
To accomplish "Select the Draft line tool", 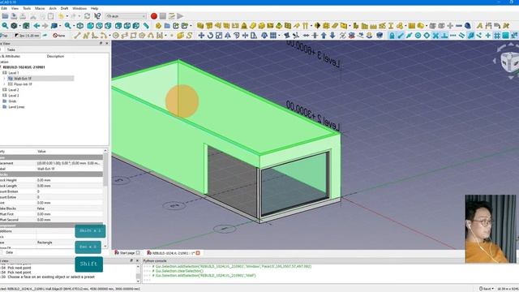I will coord(77,35).
